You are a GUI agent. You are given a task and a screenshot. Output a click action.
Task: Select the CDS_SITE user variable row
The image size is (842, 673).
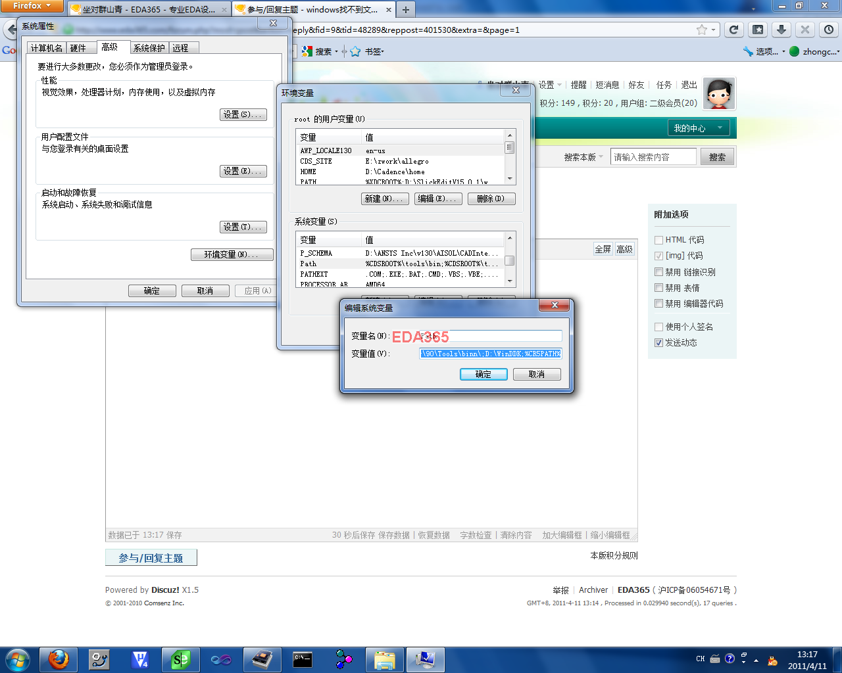click(x=400, y=161)
